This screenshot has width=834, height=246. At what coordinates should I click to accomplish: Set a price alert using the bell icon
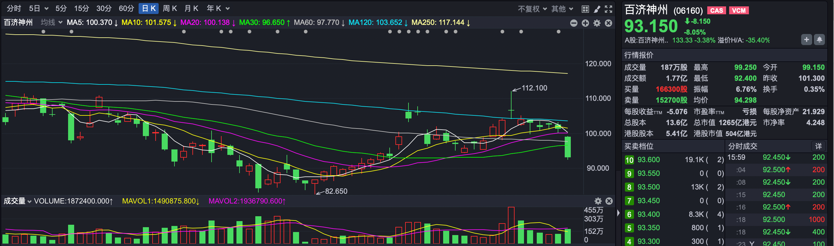click(x=819, y=39)
